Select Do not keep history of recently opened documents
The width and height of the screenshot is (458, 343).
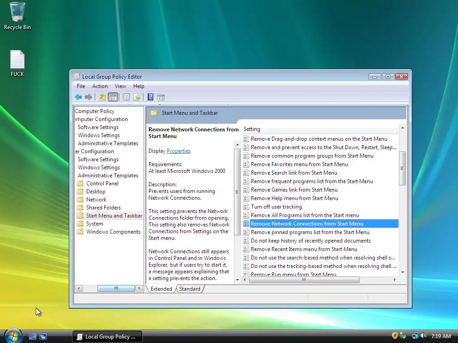point(311,241)
